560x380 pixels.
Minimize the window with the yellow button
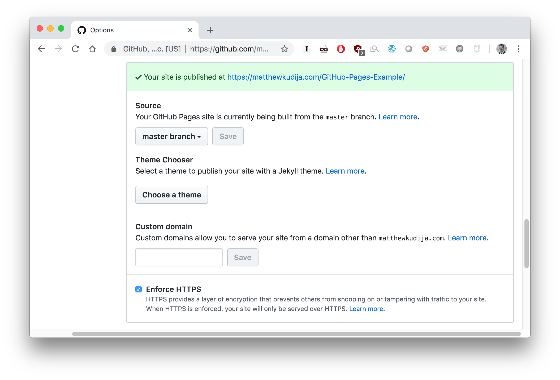(50, 29)
